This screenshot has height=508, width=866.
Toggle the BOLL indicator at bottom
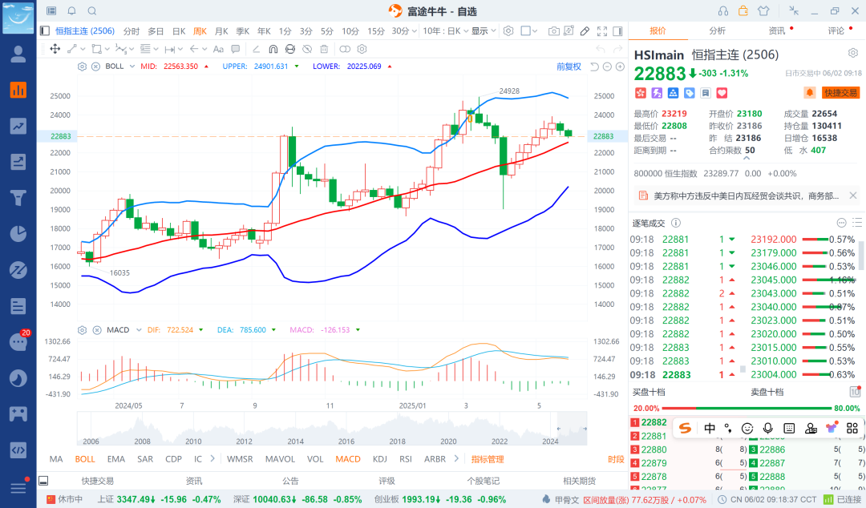(85, 459)
